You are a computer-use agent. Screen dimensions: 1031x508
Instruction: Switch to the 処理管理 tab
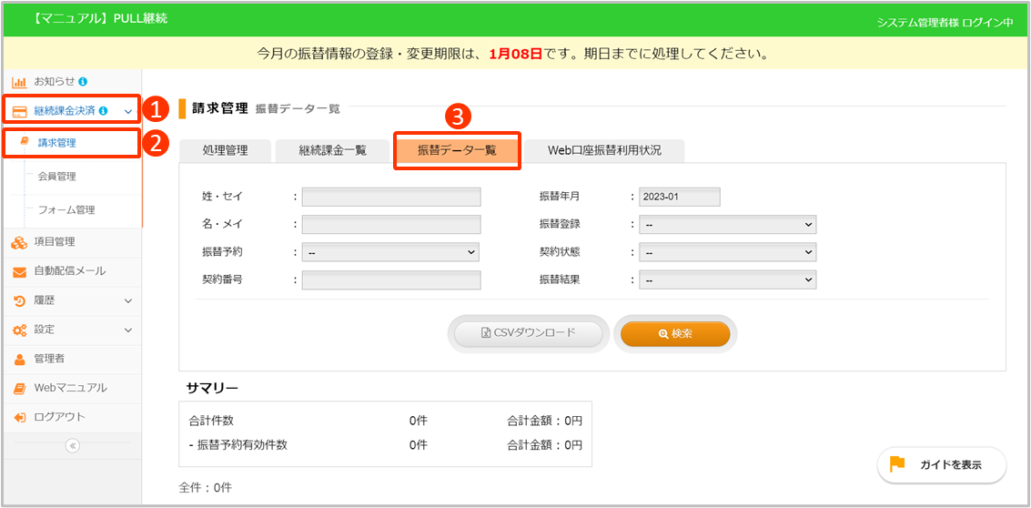[x=224, y=151]
